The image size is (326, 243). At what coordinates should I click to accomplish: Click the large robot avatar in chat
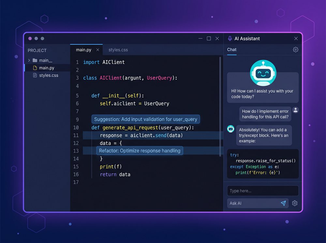(x=263, y=73)
